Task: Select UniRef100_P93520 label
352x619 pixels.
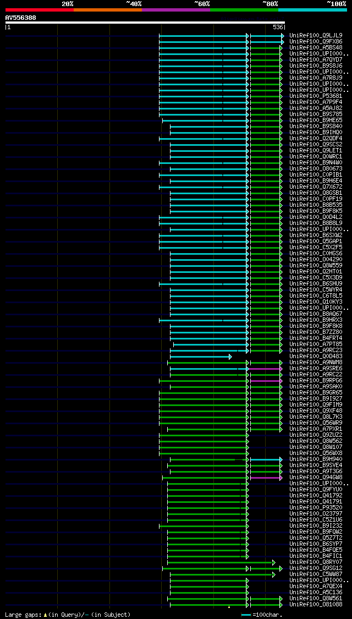Action: [316, 508]
